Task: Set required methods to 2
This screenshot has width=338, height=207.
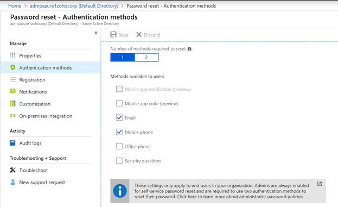Action: pos(146,58)
